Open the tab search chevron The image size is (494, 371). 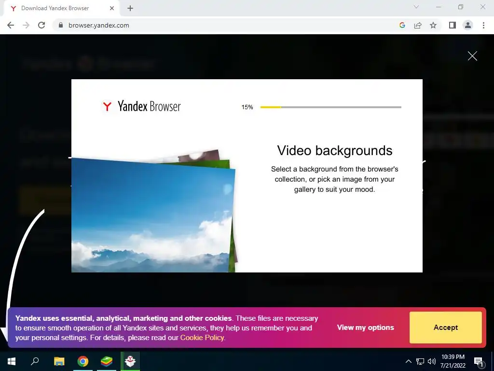click(x=416, y=7)
